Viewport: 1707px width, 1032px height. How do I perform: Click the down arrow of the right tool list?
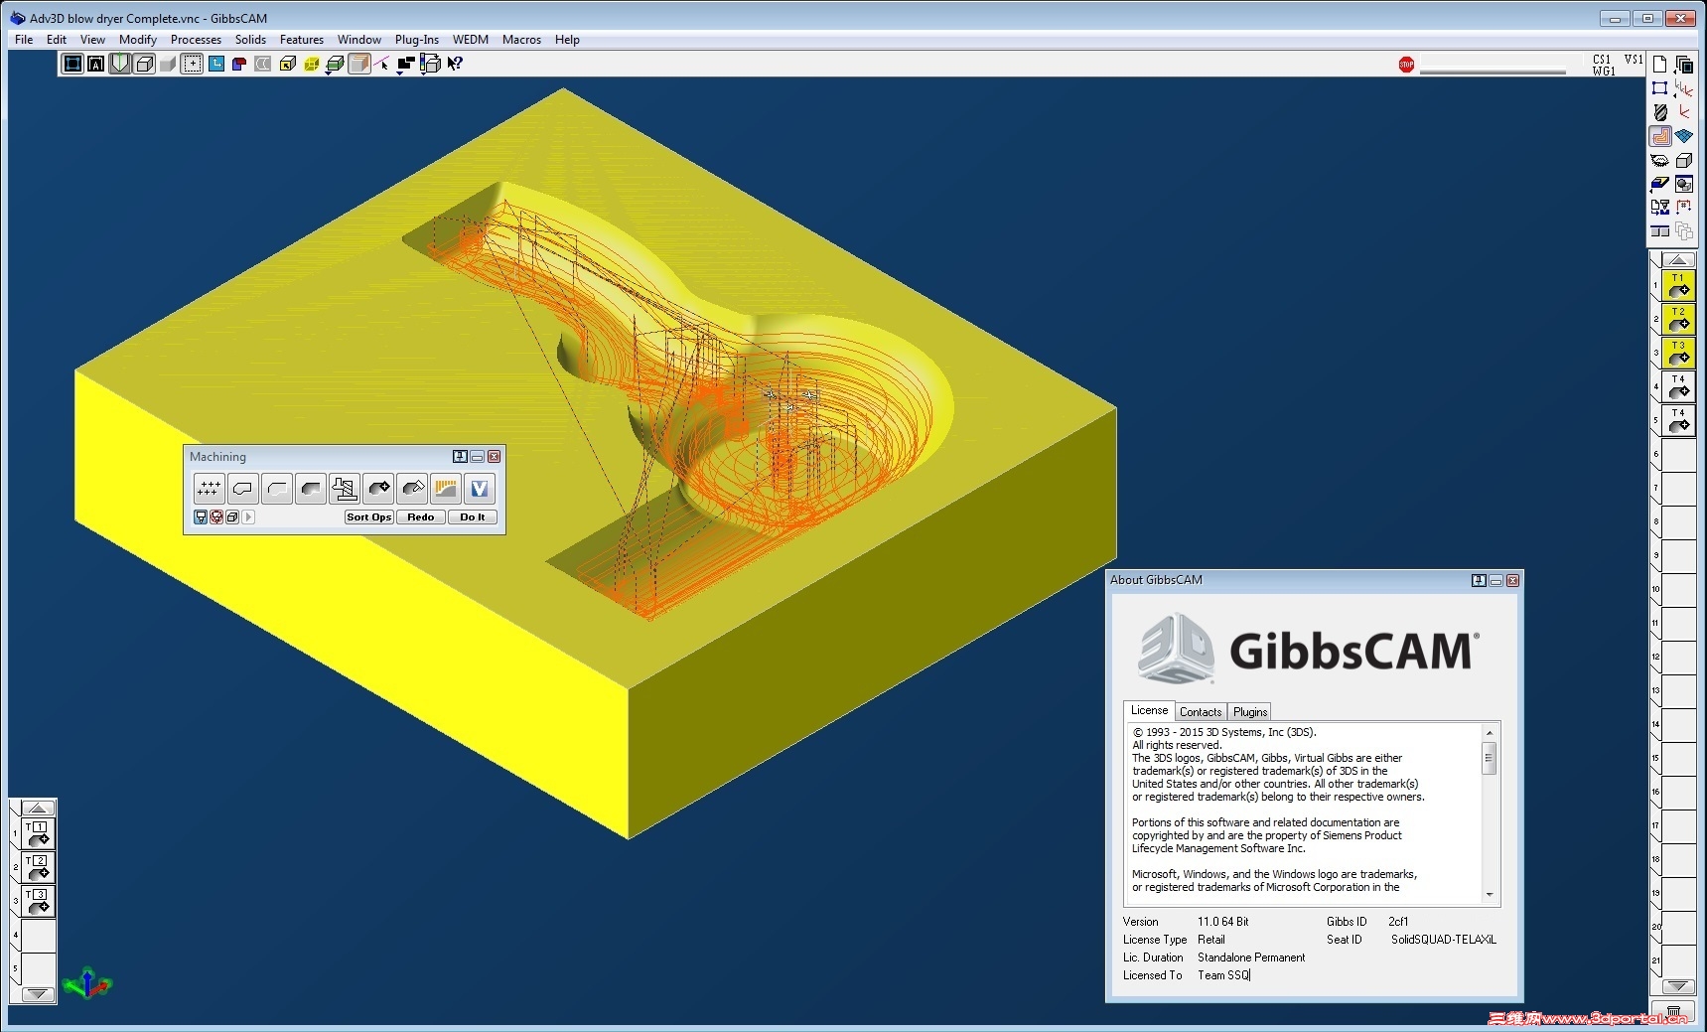(1678, 986)
